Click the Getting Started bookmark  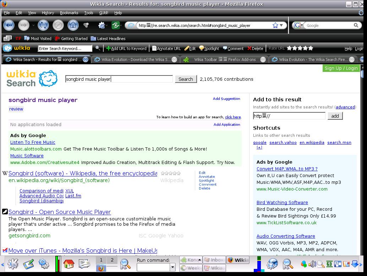pos(71,39)
